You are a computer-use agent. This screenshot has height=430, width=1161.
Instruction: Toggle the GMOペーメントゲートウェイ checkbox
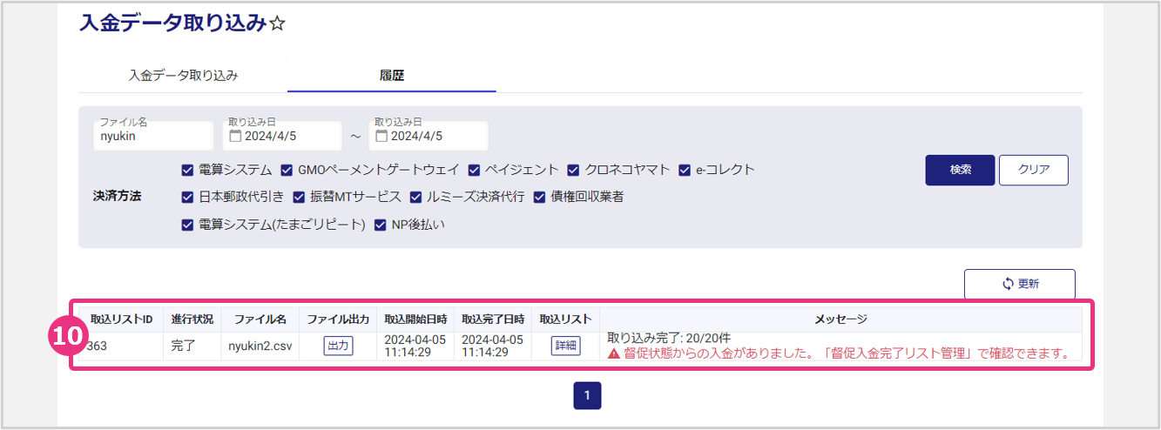tap(287, 170)
